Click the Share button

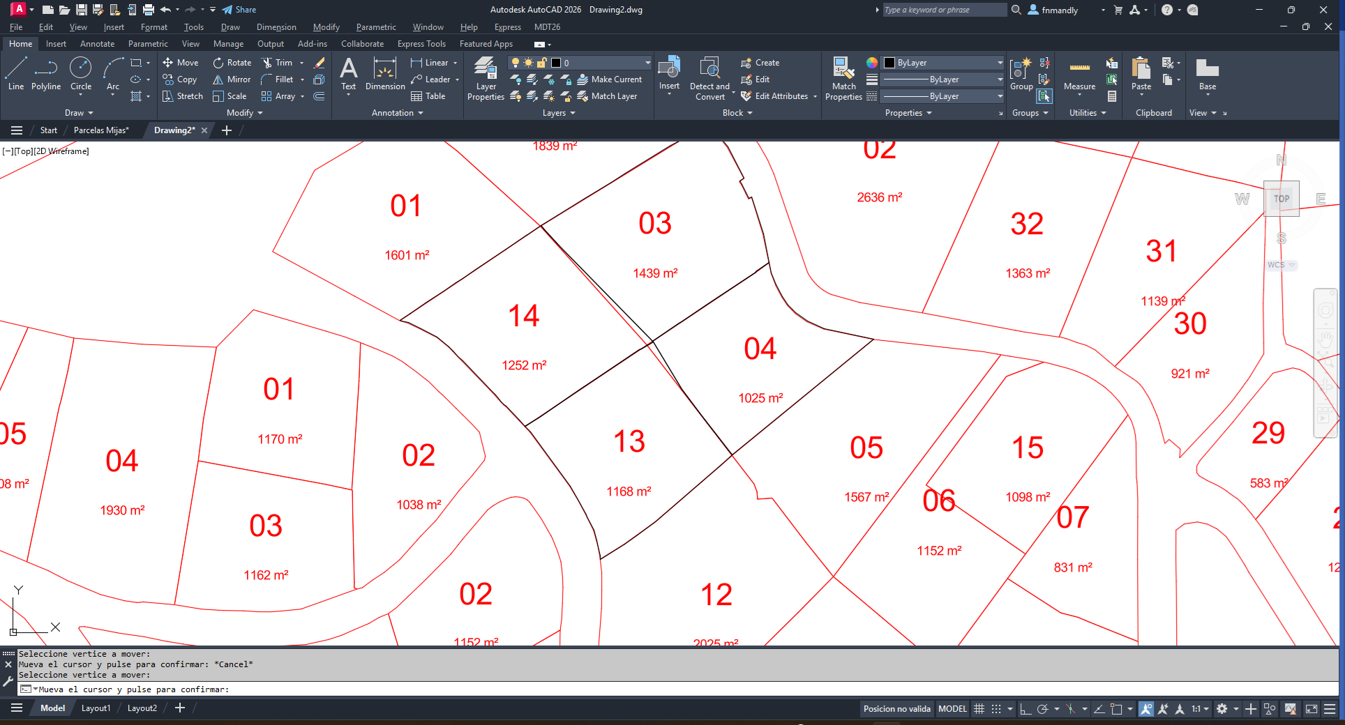[x=239, y=10]
